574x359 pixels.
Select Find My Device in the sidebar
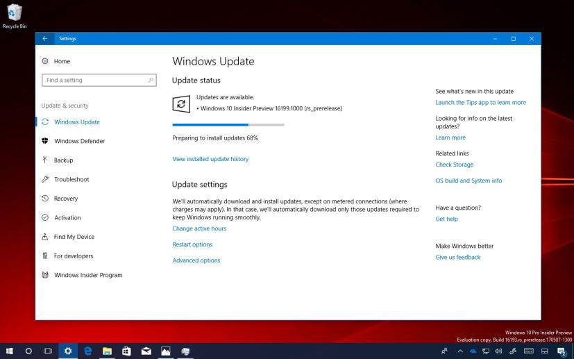tap(74, 237)
